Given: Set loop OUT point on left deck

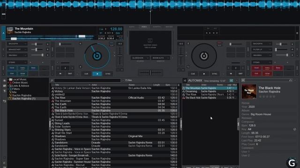Looking at the screenshot, I should click(x=70, y=74).
